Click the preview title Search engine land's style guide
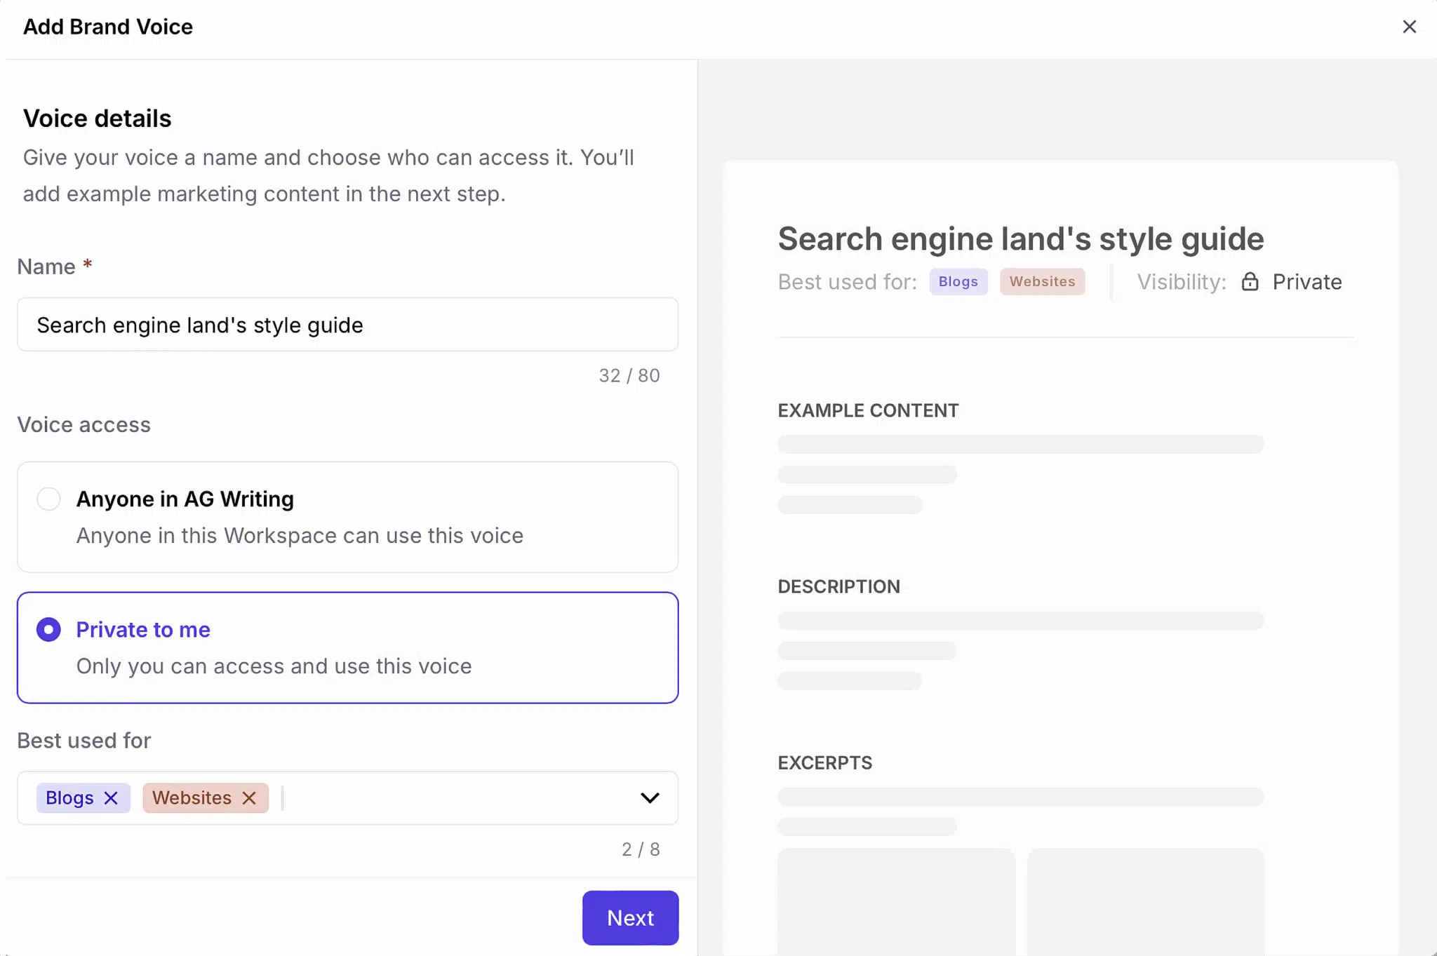This screenshot has width=1437, height=956. [x=1020, y=238]
